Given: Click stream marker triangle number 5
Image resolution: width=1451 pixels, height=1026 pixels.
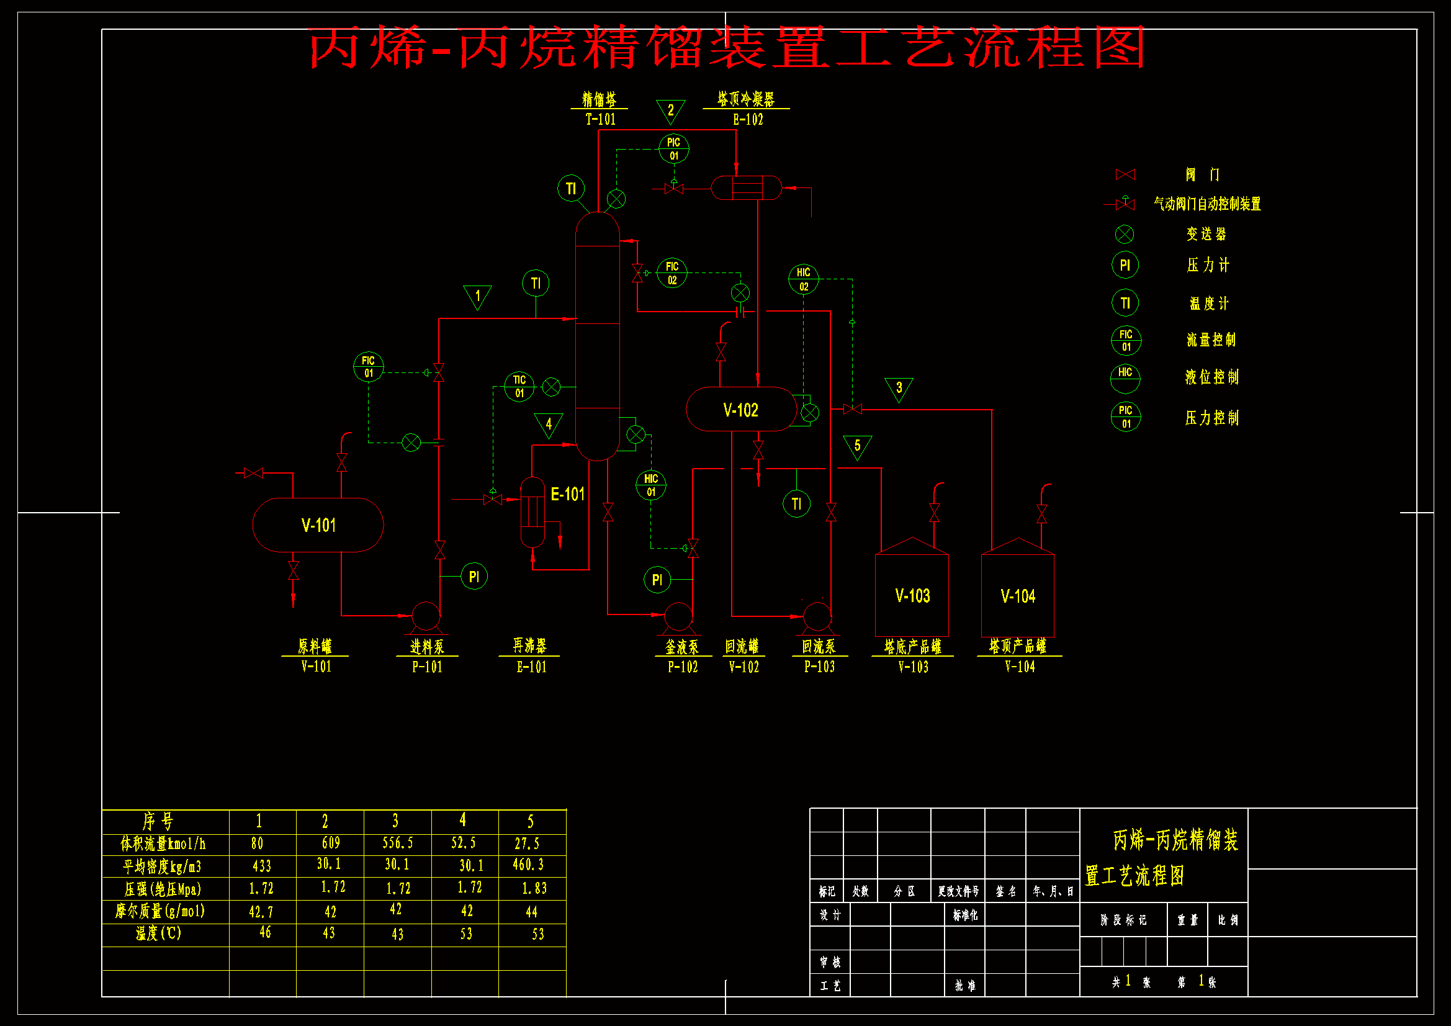Looking at the screenshot, I should point(857,446).
